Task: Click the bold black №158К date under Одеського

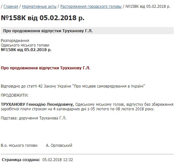Action: (26, 49)
